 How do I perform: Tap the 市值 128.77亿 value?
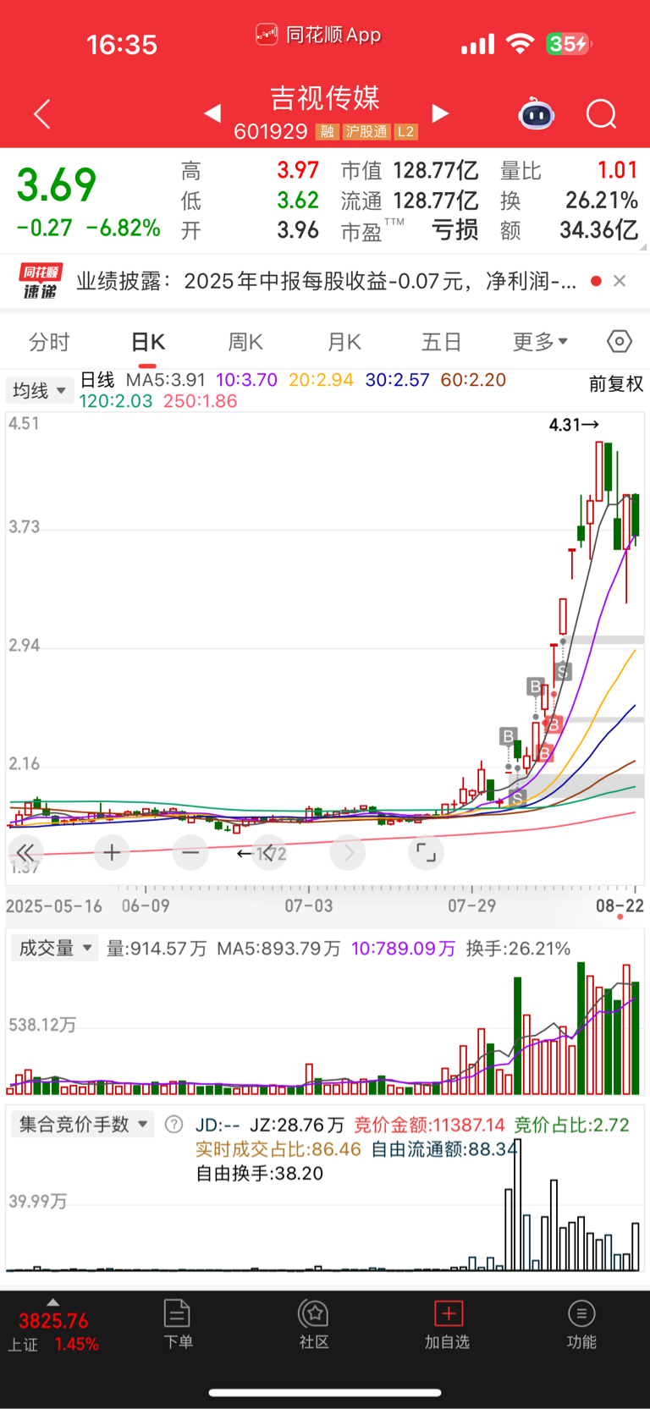tap(410, 171)
